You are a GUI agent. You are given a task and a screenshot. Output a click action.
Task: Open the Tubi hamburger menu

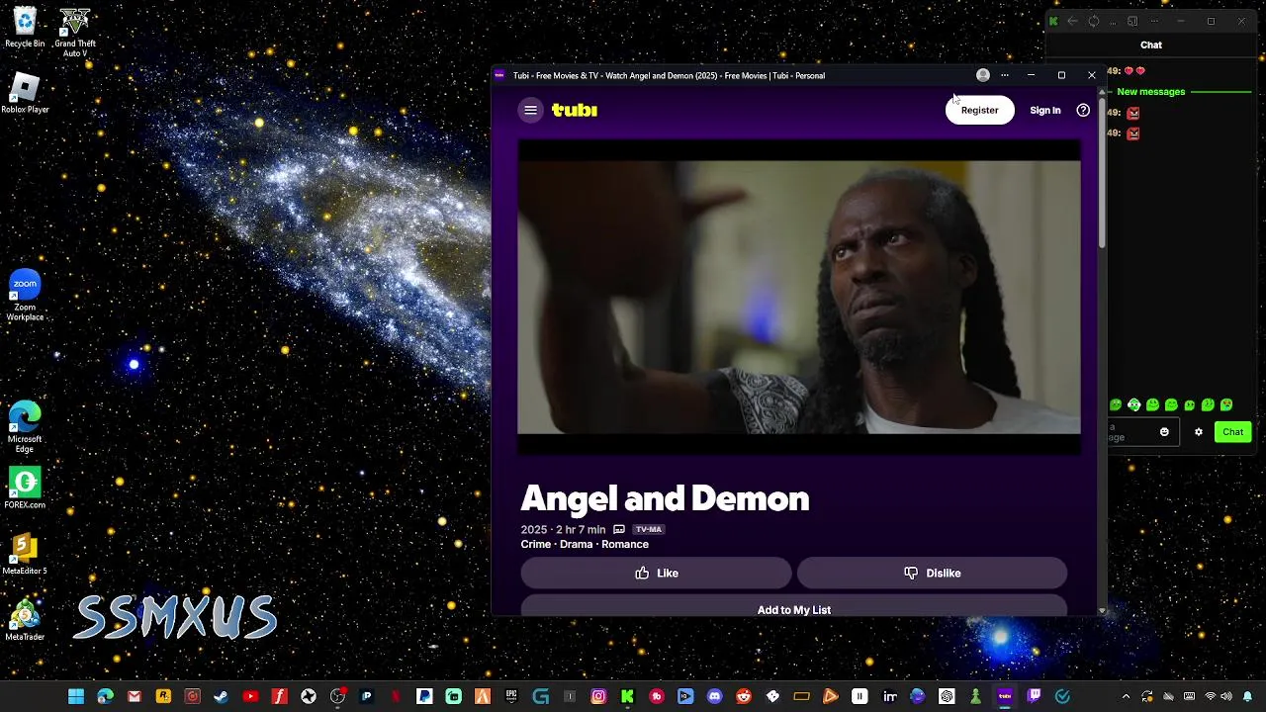tap(531, 110)
